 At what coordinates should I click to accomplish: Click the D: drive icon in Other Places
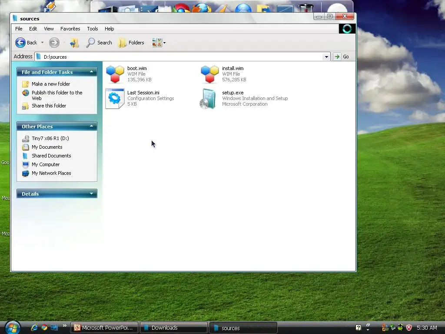coord(26,139)
